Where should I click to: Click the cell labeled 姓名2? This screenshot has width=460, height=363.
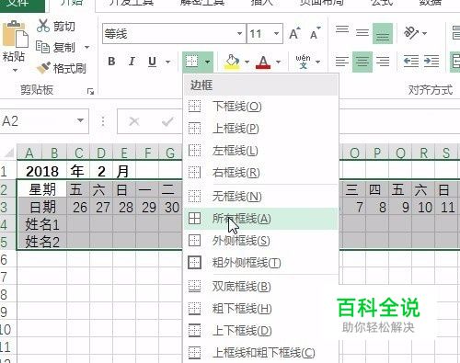[x=42, y=242]
